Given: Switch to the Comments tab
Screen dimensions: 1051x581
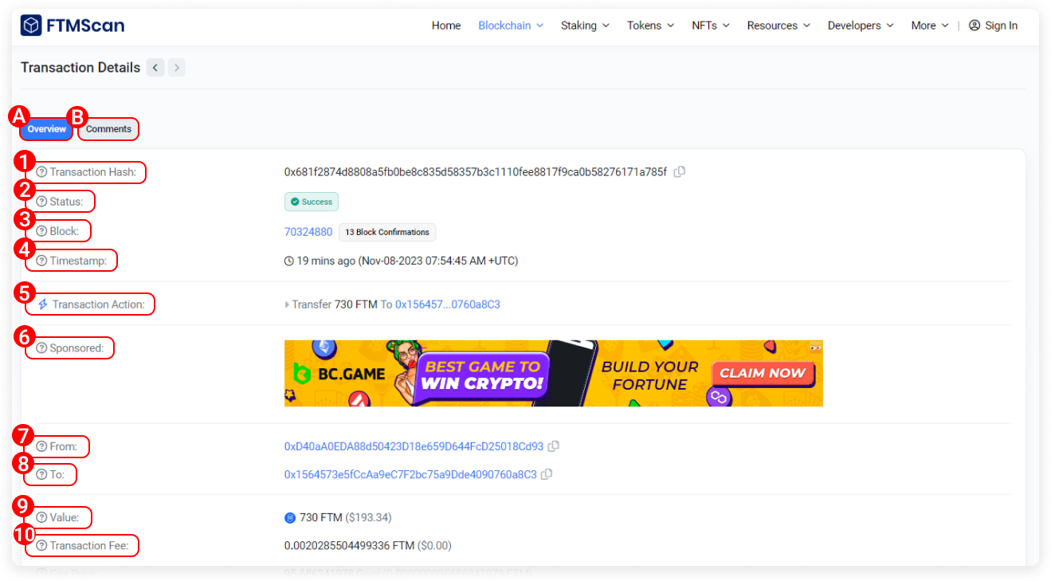Looking at the screenshot, I should (x=108, y=129).
